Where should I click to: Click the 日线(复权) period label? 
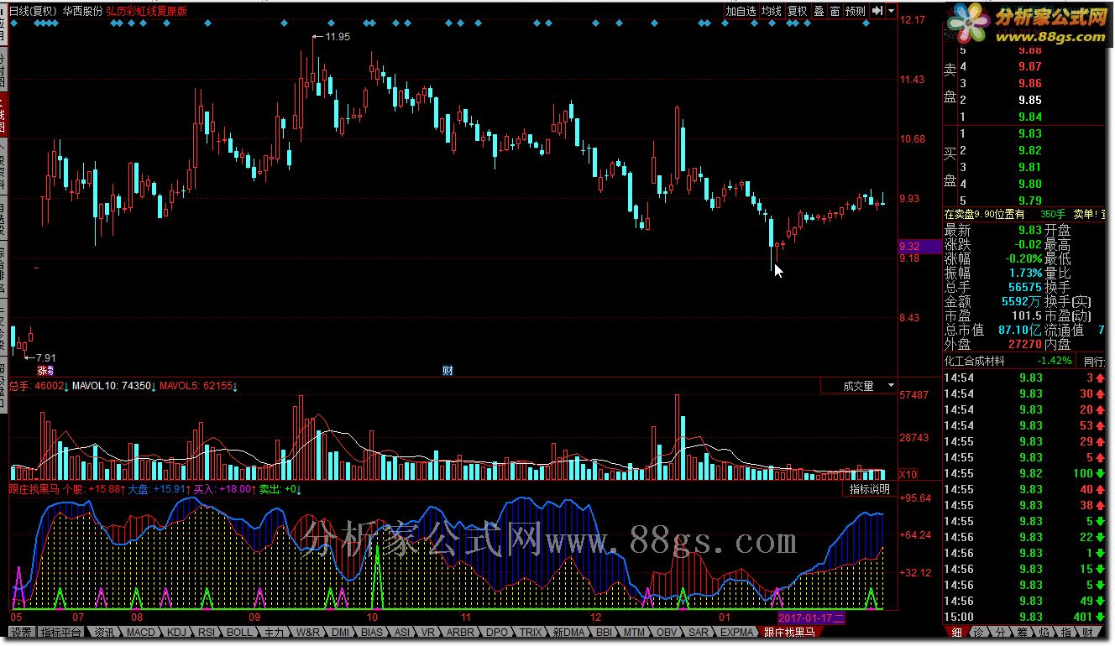(32, 11)
